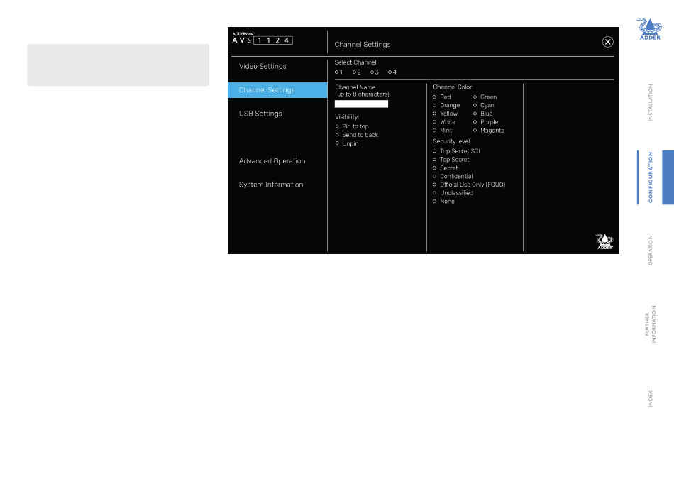Screen dimensions: 674x477
Task: Select channel 1 radio button
Action: (x=336, y=72)
